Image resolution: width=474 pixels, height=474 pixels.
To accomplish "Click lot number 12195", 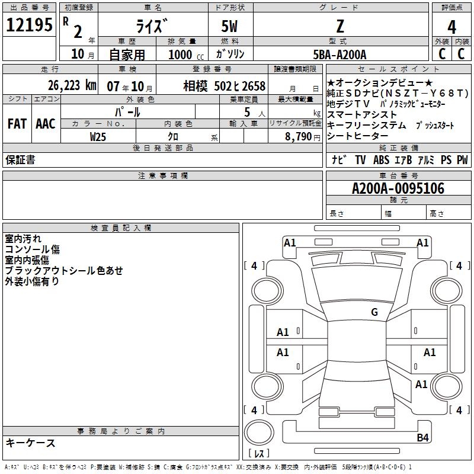I will (29, 25).
